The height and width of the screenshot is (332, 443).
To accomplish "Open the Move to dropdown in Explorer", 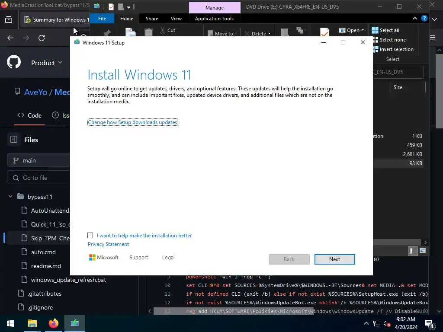I will [x=222, y=34].
